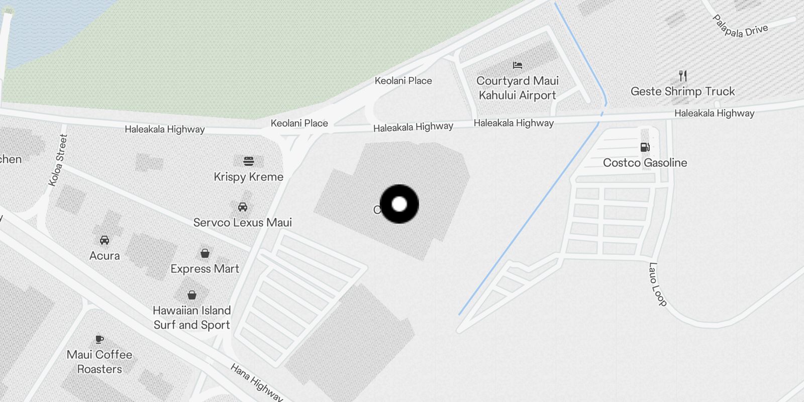Click the Acura car dealership icon
This screenshot has height=402, width=804.
click(x=105, y=240)
